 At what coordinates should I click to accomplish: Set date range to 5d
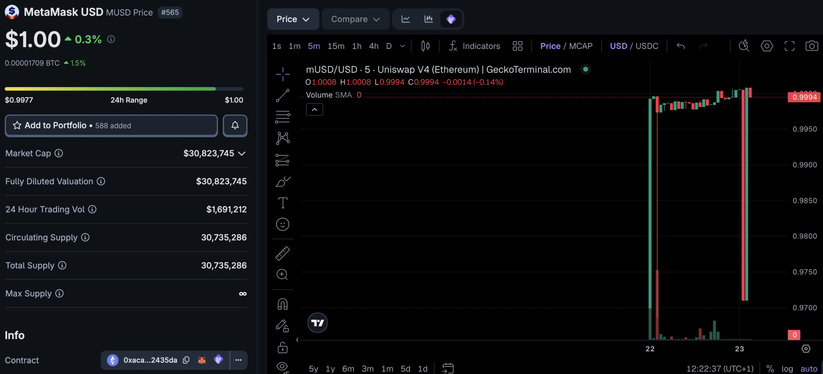405,369
